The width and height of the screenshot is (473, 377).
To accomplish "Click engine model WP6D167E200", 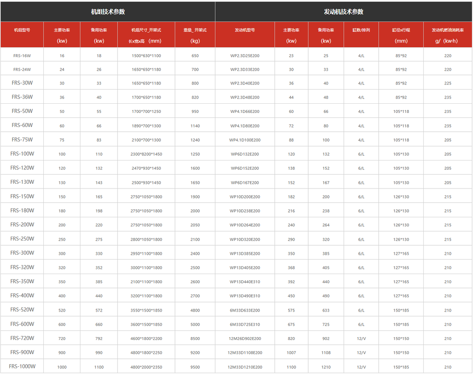I will pyautogui.click(x=245, y=183).
